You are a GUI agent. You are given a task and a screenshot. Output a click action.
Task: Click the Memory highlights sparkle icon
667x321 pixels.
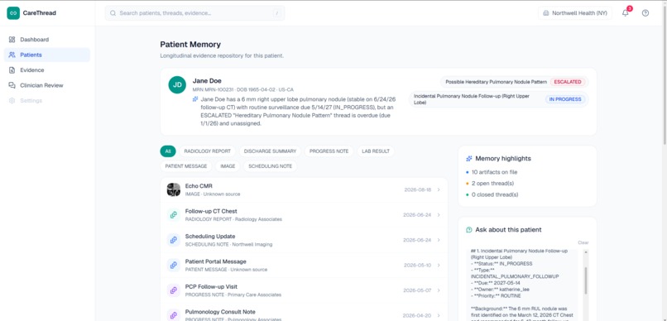[x=468, y=159]
